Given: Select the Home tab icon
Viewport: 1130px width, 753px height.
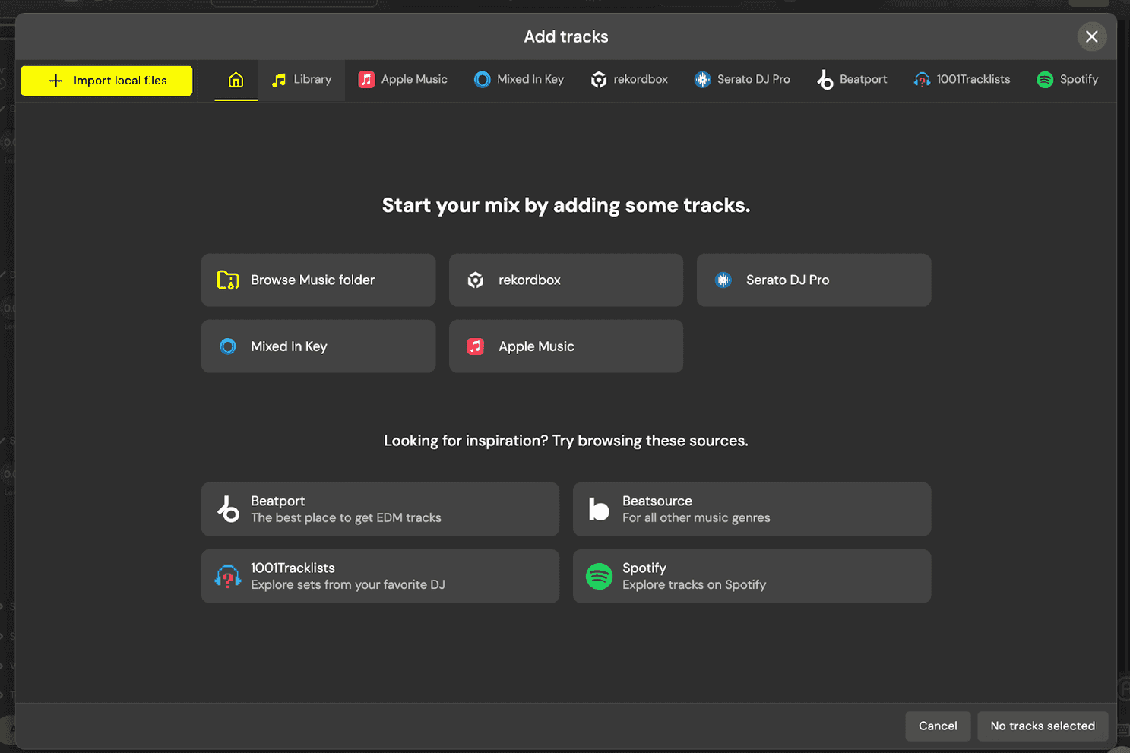Looking at the screenshot, I should [236, 80].
